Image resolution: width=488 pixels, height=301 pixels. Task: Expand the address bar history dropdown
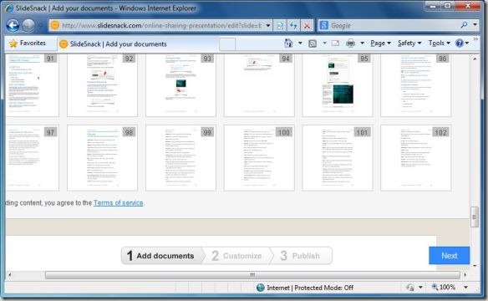pyautogui.click(x=268, y=26)
